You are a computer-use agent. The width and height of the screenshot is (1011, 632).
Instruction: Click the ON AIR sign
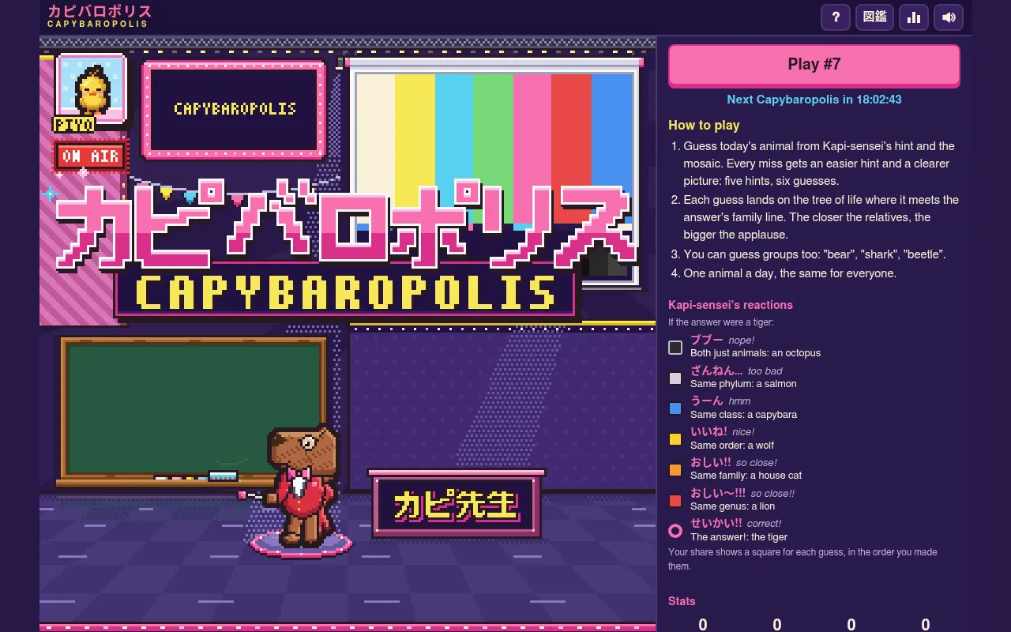click(x=92, y=156)
